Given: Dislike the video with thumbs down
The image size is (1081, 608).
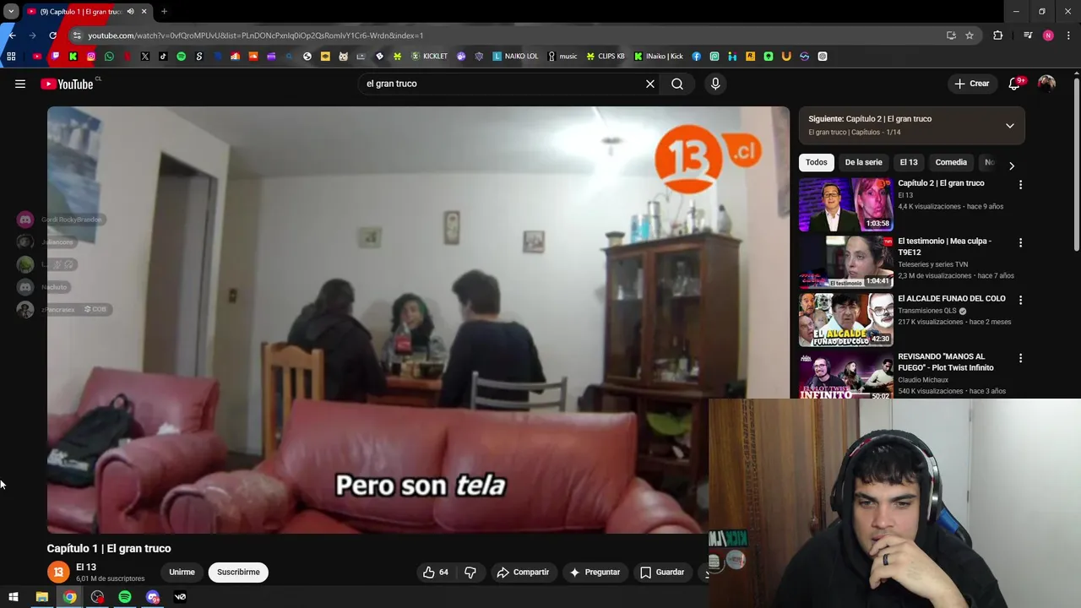Looking at the screenshot, I should pyautogui.click(x=470, y=573).
